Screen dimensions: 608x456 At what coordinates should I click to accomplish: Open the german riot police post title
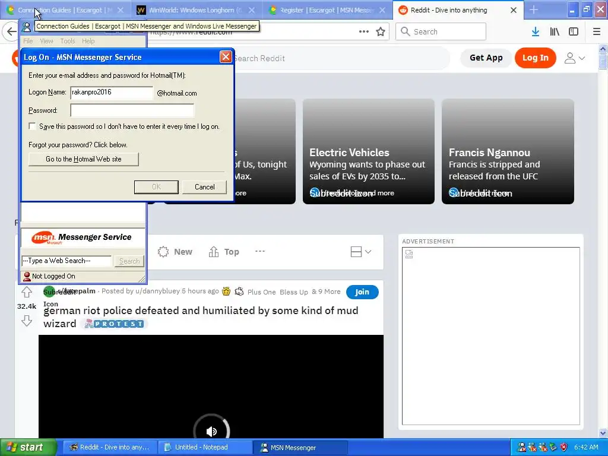(x=201, y=317)
